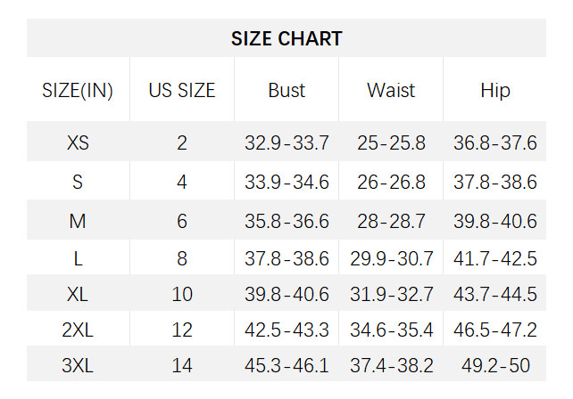Viewport: 573px width, 399px height.
Task: Click the 3XL size row label
Action: (78, 366)
